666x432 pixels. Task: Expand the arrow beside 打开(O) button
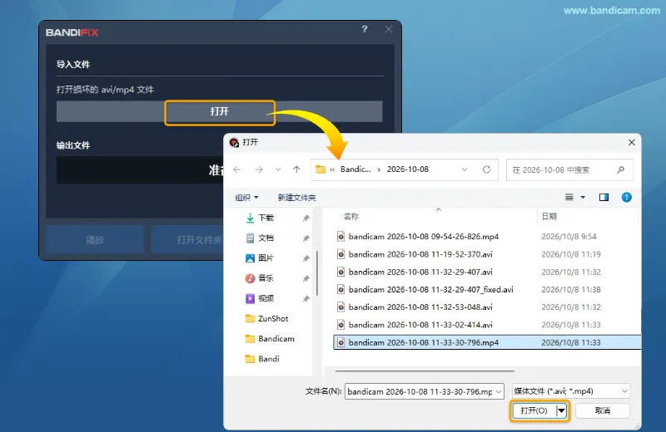click(x=561, y=410)
